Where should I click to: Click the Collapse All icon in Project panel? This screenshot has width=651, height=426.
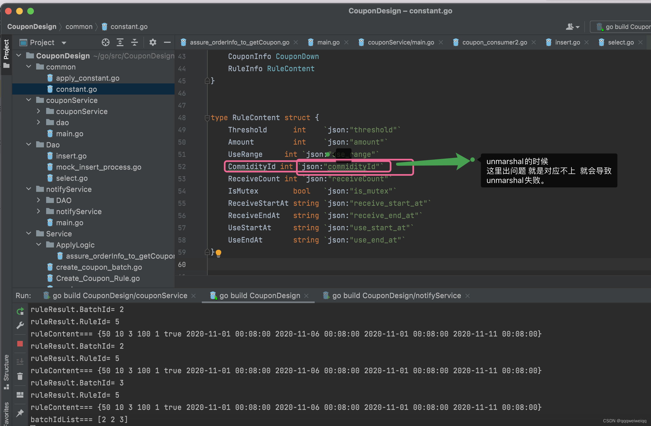tap(135, 42)
